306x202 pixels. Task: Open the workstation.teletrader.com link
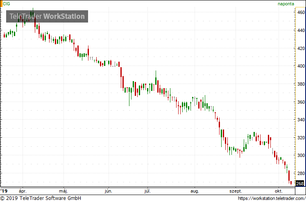pyautogui.click(x=272, y=198)
